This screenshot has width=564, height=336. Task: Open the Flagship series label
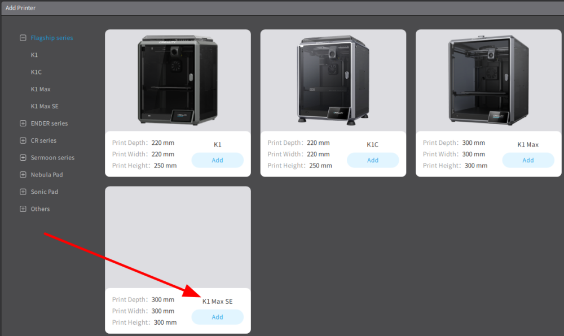pyautogui.click(x=52, y=38)
